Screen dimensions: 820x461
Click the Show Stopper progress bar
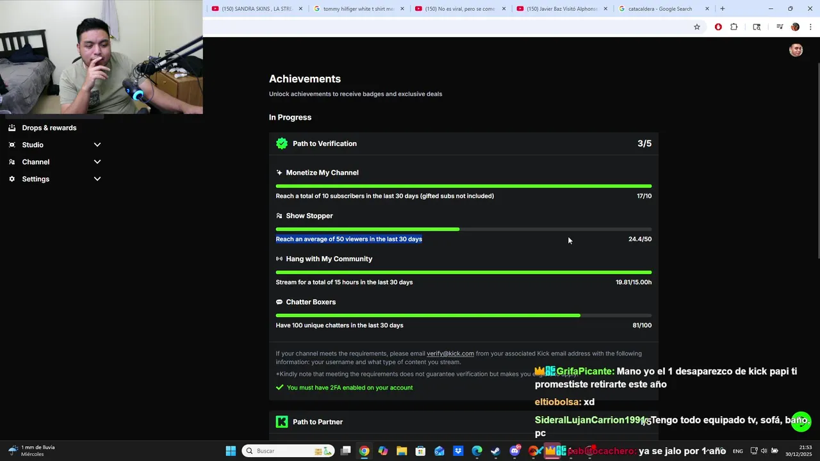[x=464, y=229]
